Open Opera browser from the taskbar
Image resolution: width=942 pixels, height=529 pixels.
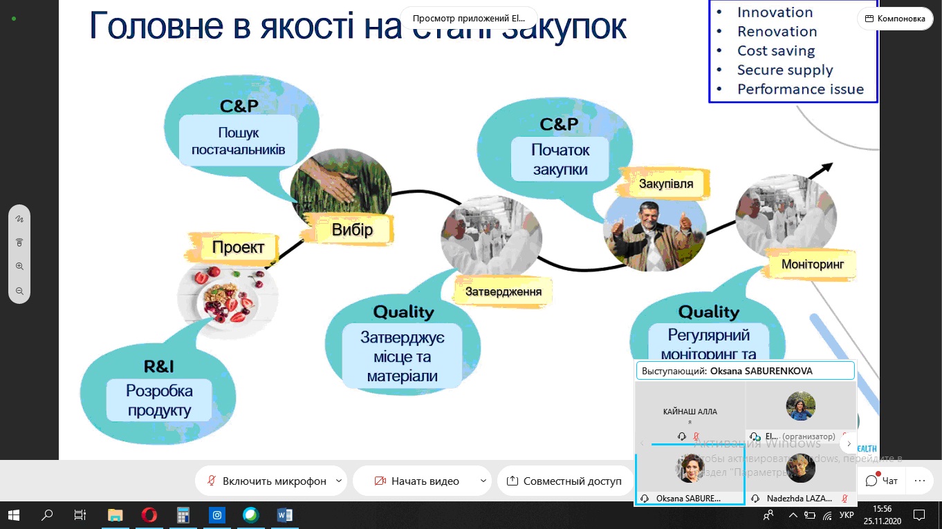pos(149,515)
